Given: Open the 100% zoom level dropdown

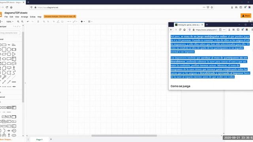Looking at the screenshot, I should 9,22.
